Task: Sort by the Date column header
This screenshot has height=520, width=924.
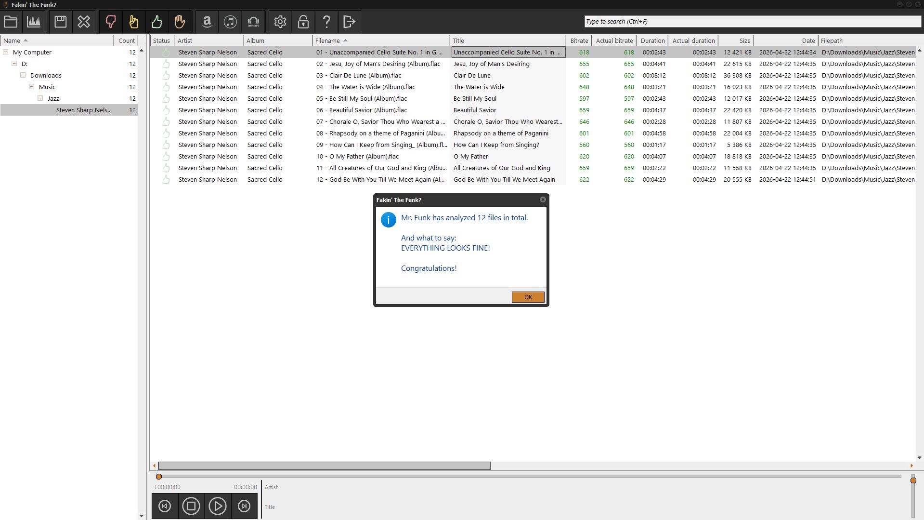Action: click(786, 40)
